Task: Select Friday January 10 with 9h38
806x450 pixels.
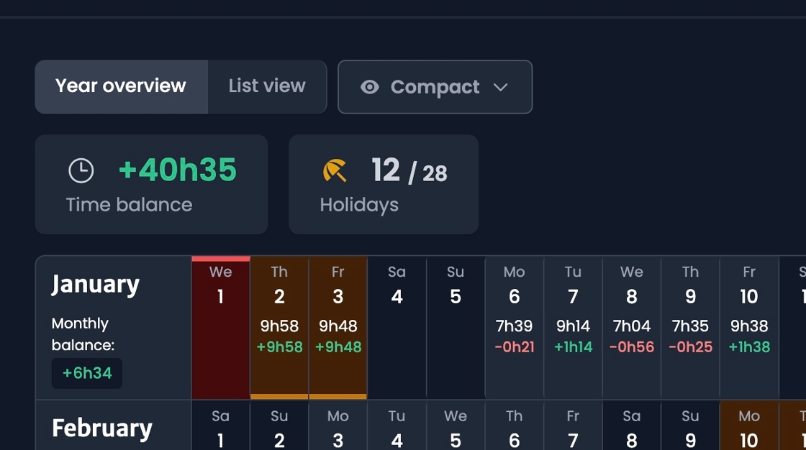Action: tap(749, 327)
